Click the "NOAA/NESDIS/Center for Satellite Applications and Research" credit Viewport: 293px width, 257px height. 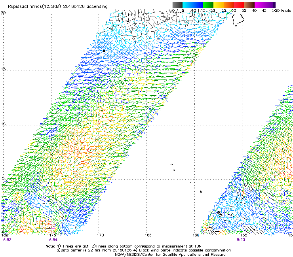pyautogui.click(x=171, y=255)
